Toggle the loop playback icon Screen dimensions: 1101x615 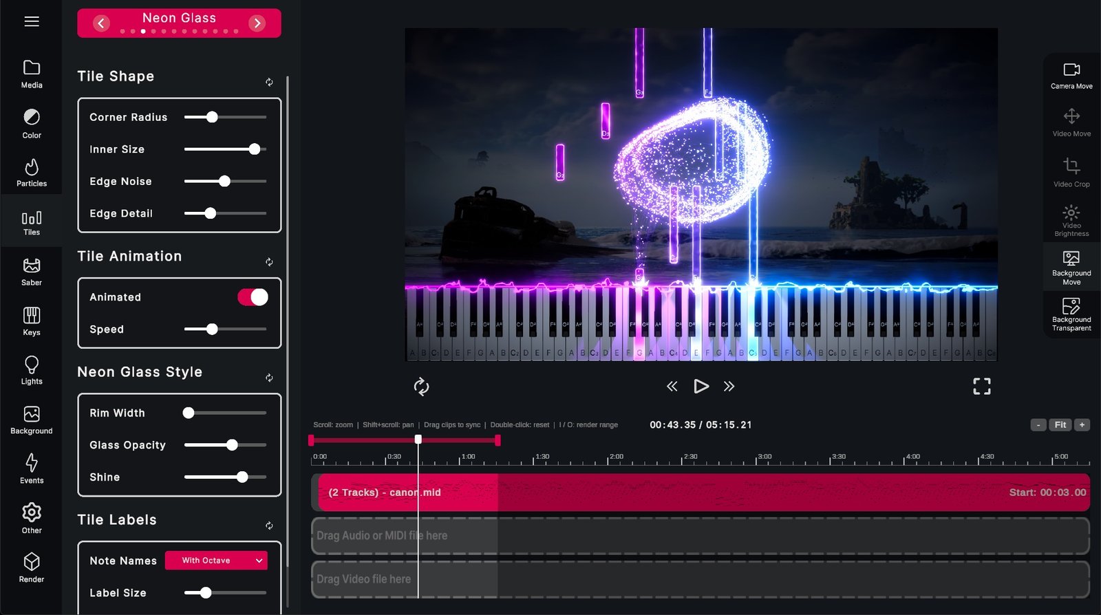(x=421, y=387)
